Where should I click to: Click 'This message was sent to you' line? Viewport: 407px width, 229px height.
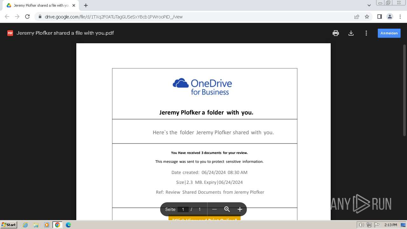coord(209,162)
